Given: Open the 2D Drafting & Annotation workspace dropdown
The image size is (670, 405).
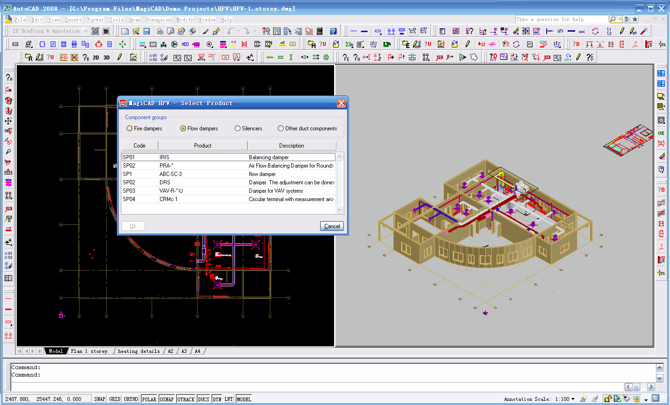Looking at the screenshot, I should [86, 31].
